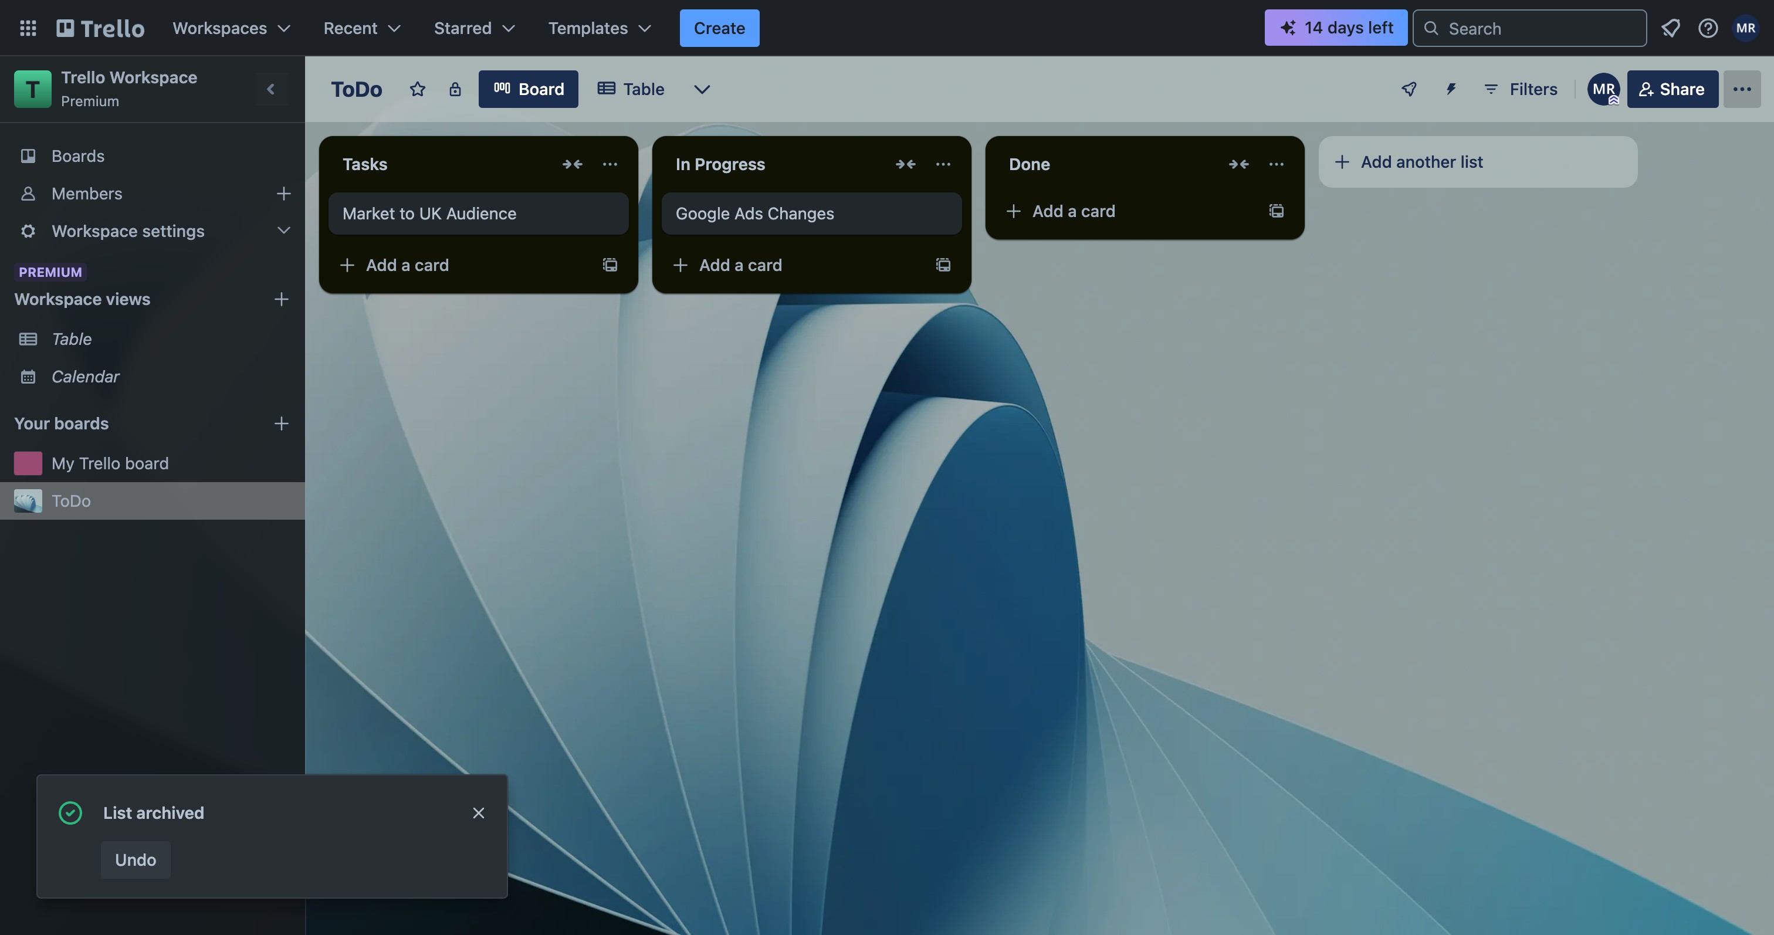Click the 14 days left trial button
This screenshot has height=935, width=1774.
point(1335,28)
